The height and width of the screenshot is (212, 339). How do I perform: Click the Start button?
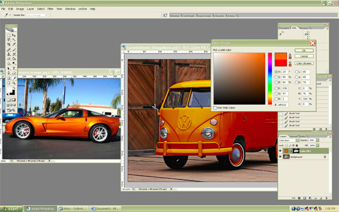(11, 209)
